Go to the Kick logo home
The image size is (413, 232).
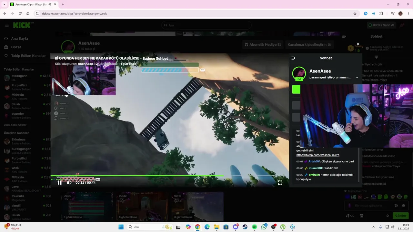[23, 25]
